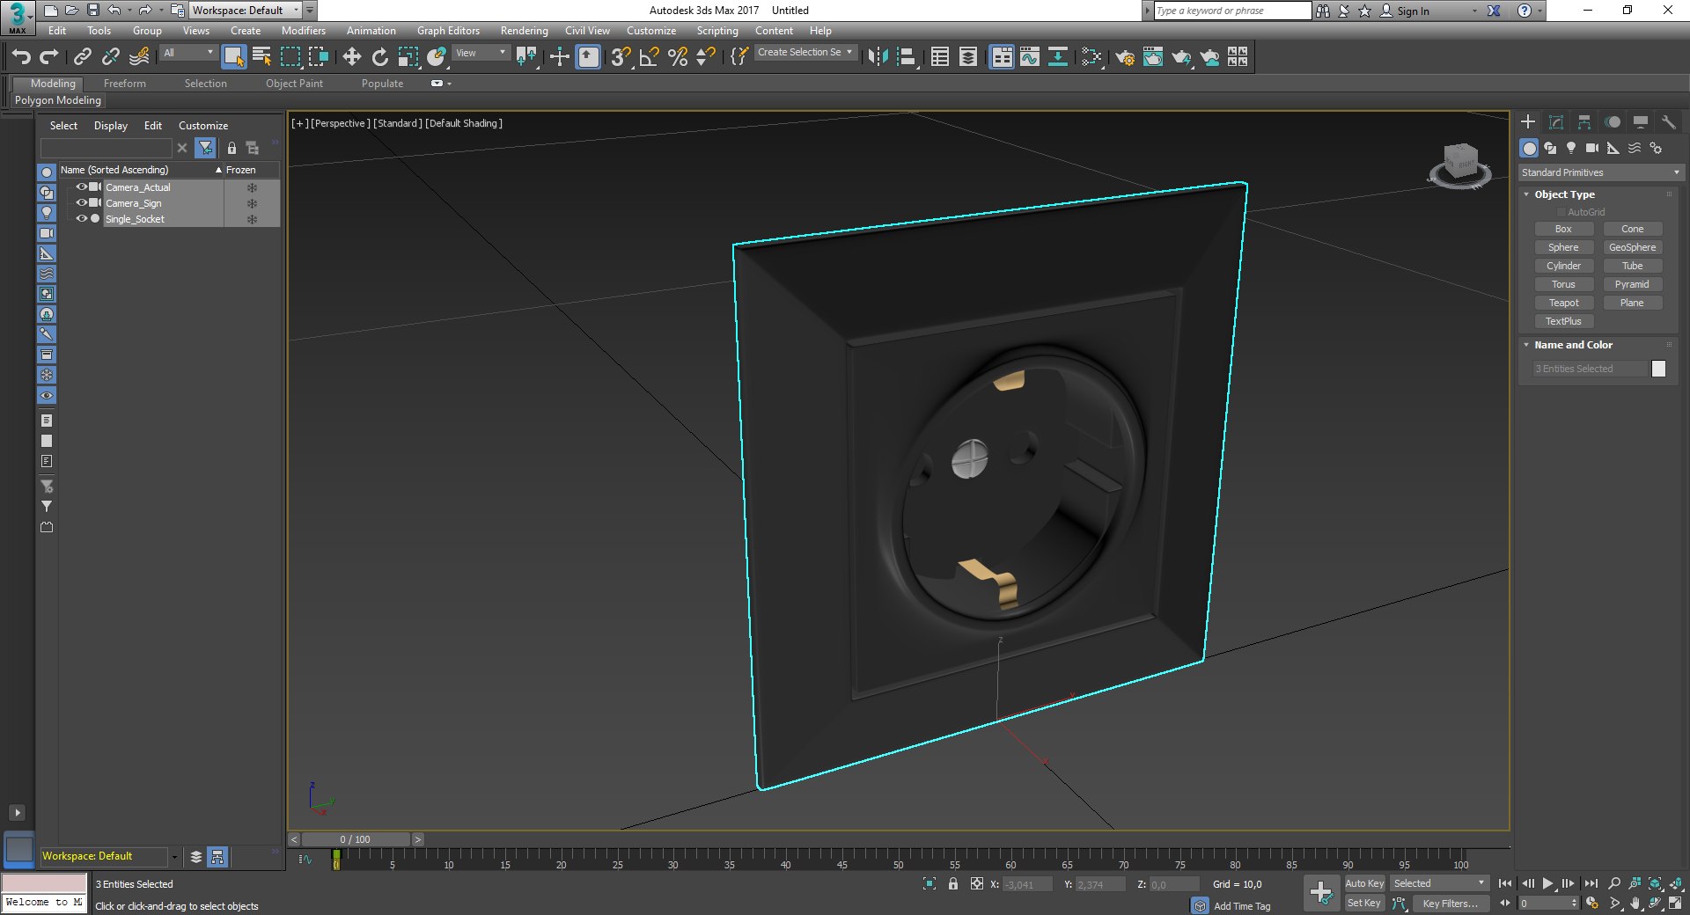
Task: Click the Undo arrow in main toolbar
Action: tap(21, 57)
